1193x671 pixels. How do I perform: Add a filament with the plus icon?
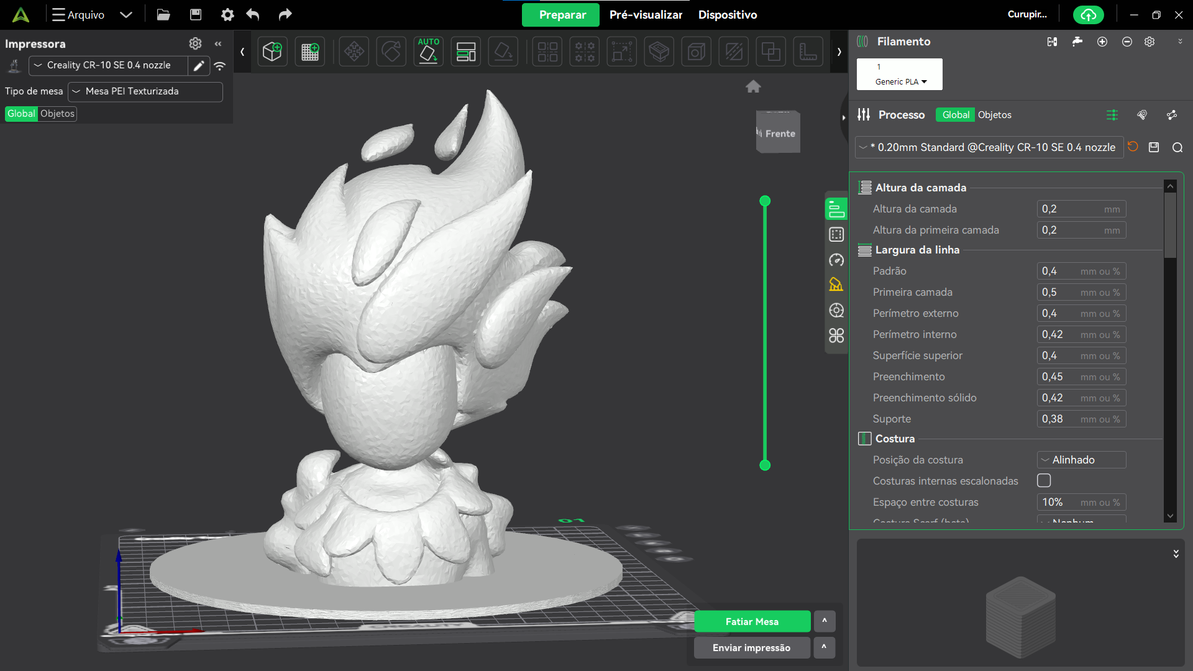pyautogui.click(x=1102, y=42)
